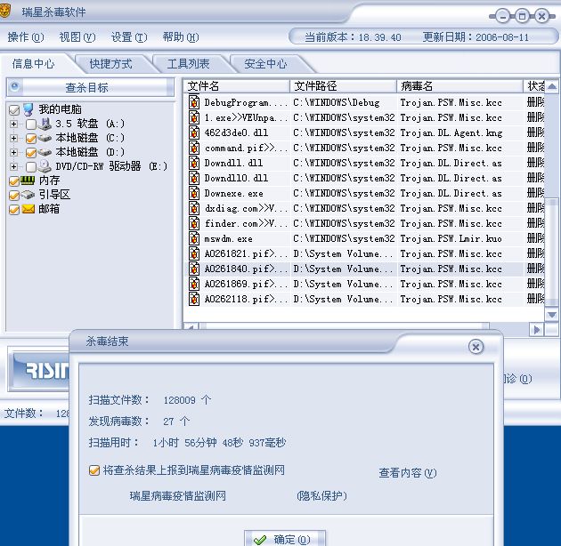Click the boot sector disk icon next to 引导区
Screen dimensions: 561x546
[28, 195]
